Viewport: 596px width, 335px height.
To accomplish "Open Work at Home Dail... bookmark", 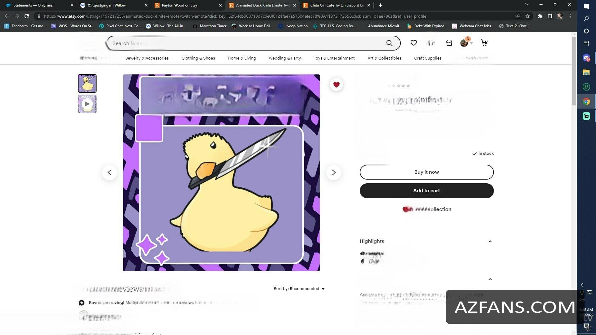I will click(x=252, y=26).
